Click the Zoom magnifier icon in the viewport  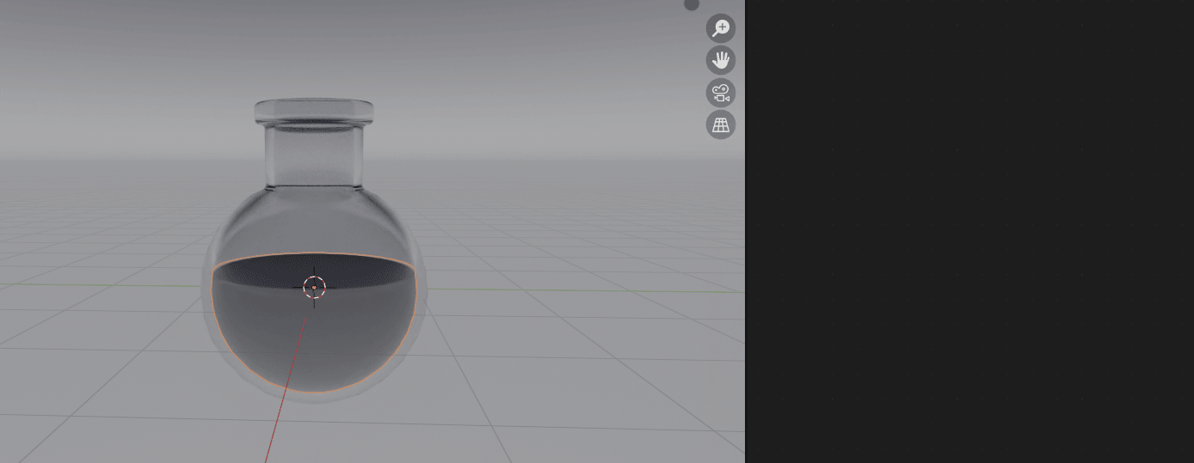721,28
